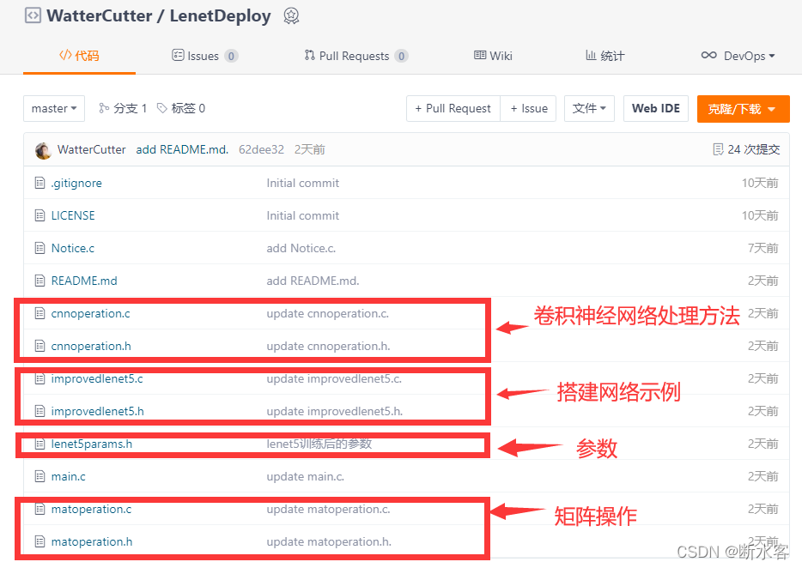The width and height of the screenshot is (802, 568).
Task: Click the Initial commit message for .gitignore
Action: pyautogui.click(x=303, y=183)
